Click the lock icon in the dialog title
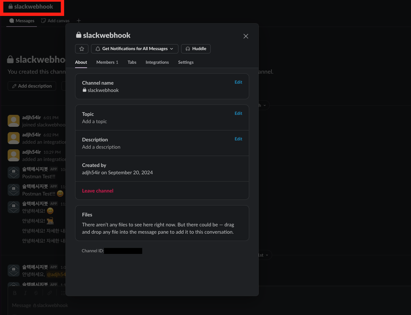 click(79, 35)
